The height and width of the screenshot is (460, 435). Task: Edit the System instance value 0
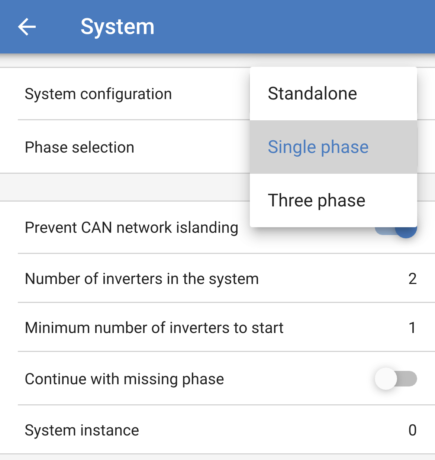(x=412, y=430)
